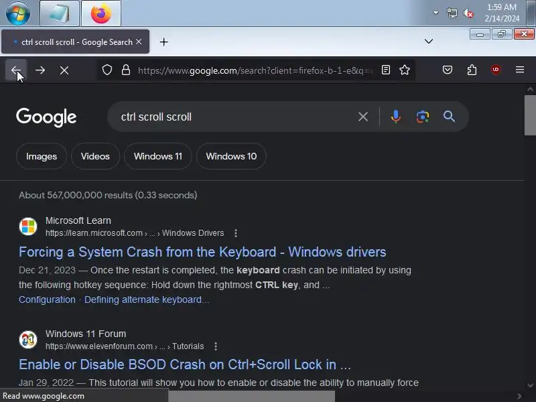
Task: Click the vertical scrollbar thumb
Action: [x=530, y=115]
